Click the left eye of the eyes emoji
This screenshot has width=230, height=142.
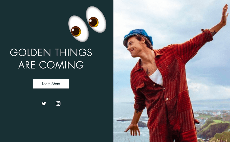point(78,29)
